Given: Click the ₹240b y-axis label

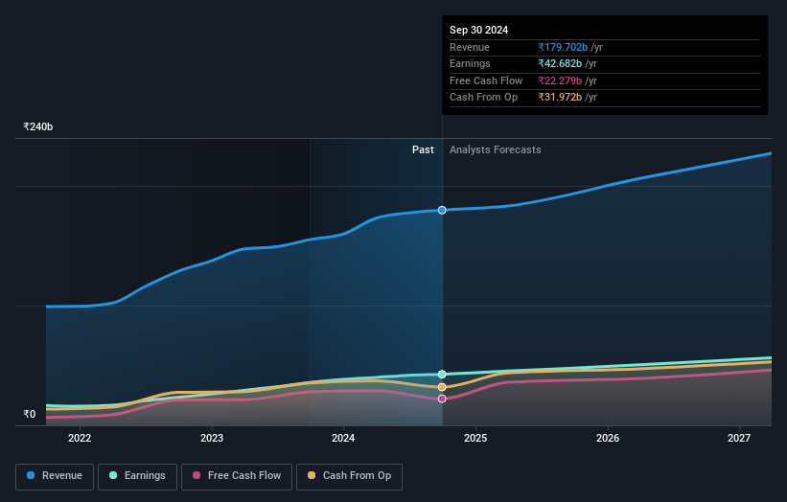Looking at the screenshot, I should [x=38, y=126].
